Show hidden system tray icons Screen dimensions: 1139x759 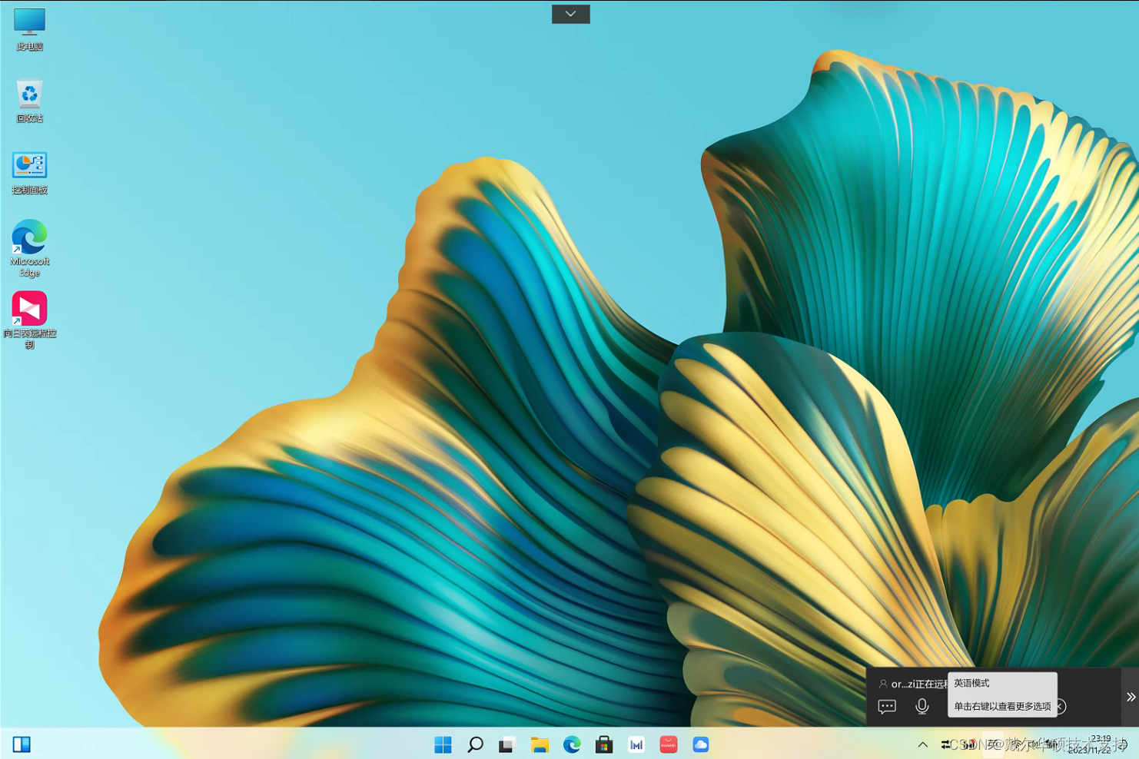(922, 744)
